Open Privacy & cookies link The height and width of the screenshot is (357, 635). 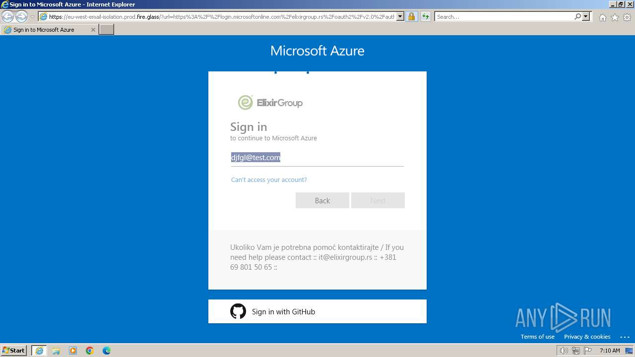[x=587, y=337]
